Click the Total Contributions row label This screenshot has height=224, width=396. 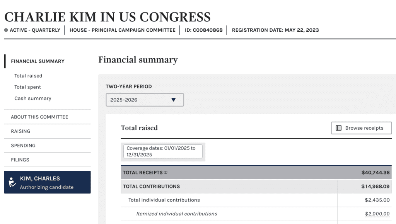click(x=151, y=186)
